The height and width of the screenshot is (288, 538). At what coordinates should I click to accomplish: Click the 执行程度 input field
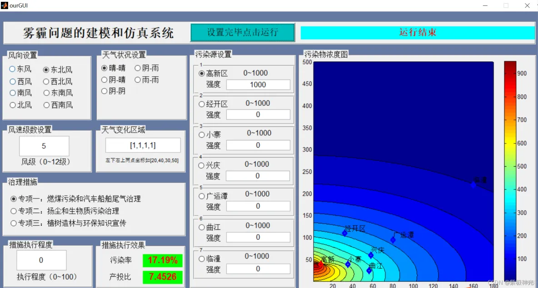click(x=41, y=260)
